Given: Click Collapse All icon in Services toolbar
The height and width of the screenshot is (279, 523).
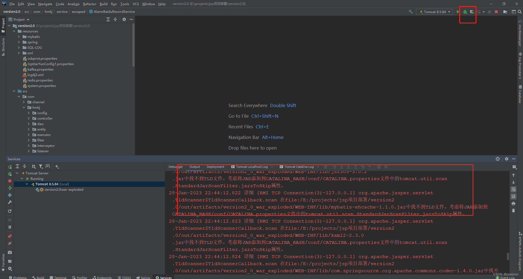Looking at the screenshot, I should coord(25,166).
